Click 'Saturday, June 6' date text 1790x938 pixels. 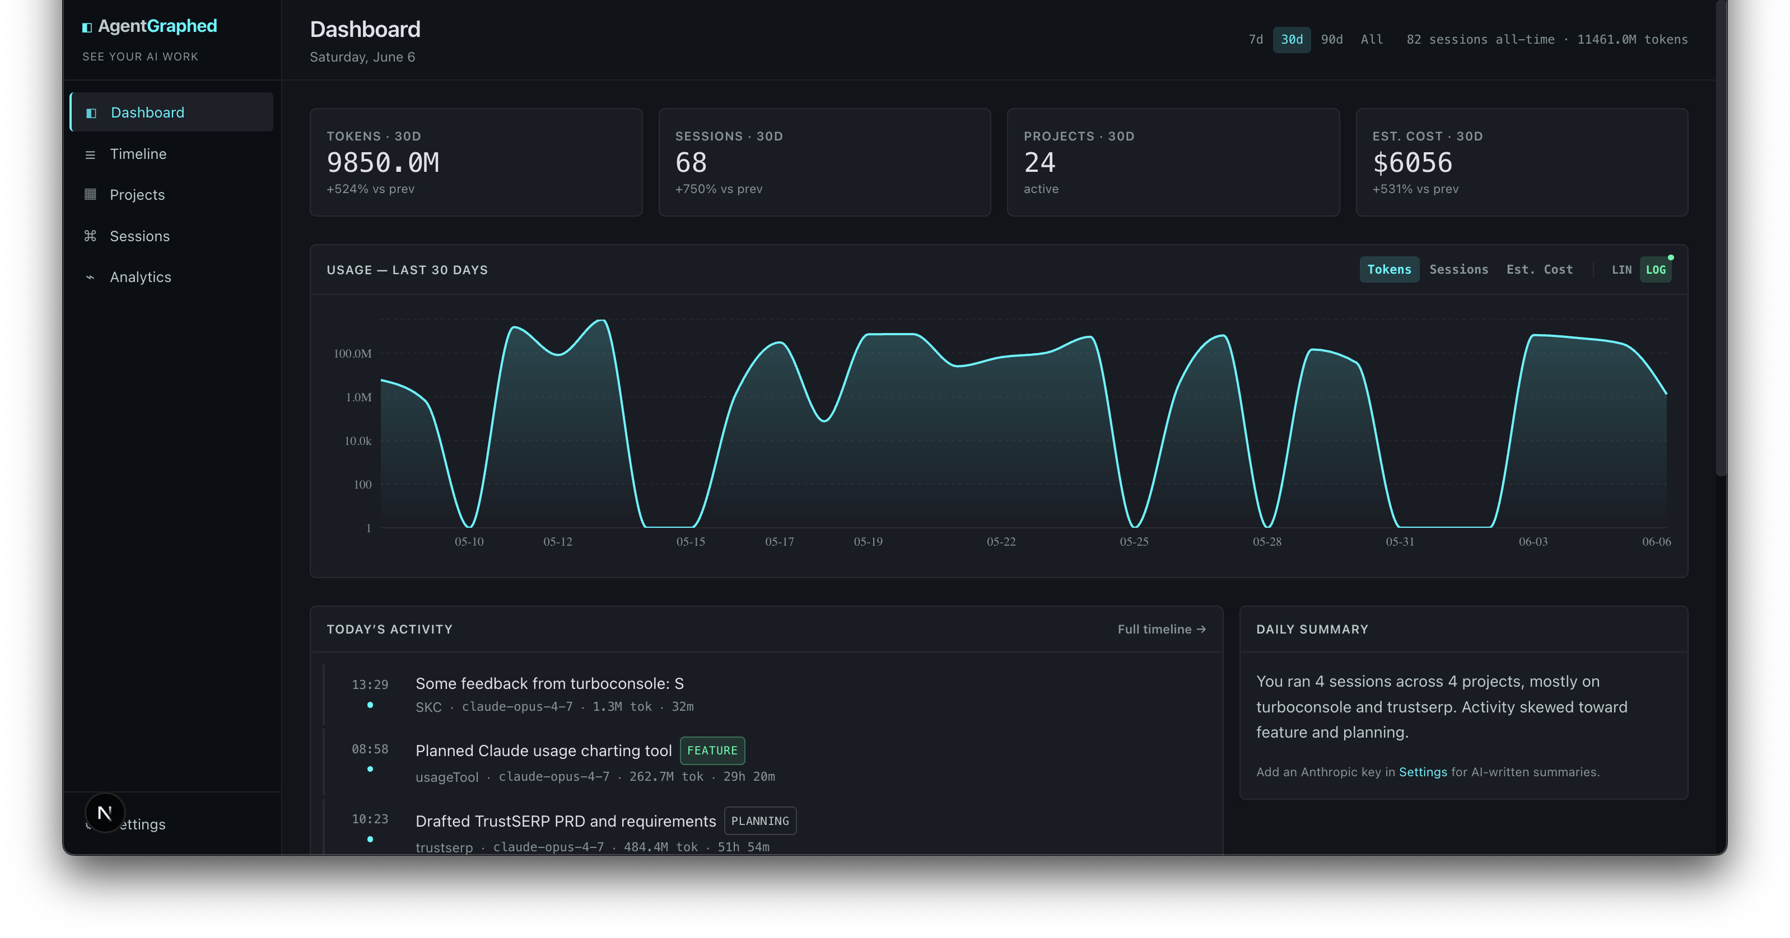click(362, 57)
